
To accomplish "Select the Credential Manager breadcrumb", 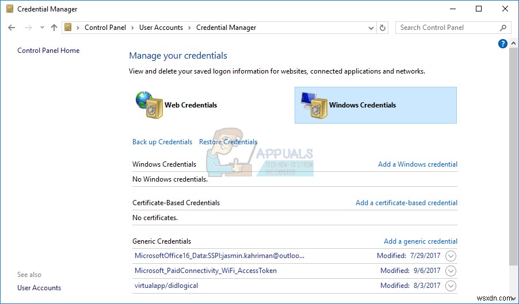I will (x=226, y=28).
